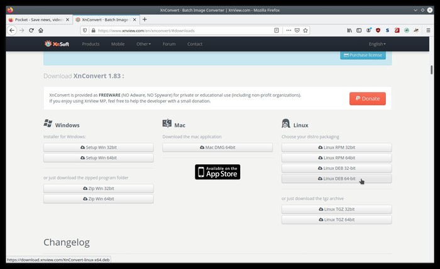This screenshot has width=440, height=269.
Task: Click the Linux section heading
Action: coord(300,125)
